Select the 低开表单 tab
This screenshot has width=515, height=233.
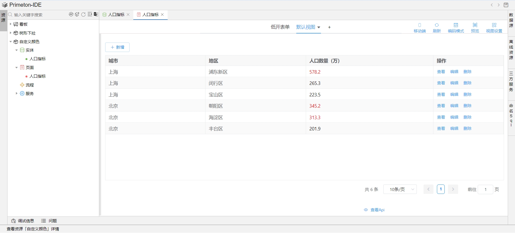tap(280, 27)
